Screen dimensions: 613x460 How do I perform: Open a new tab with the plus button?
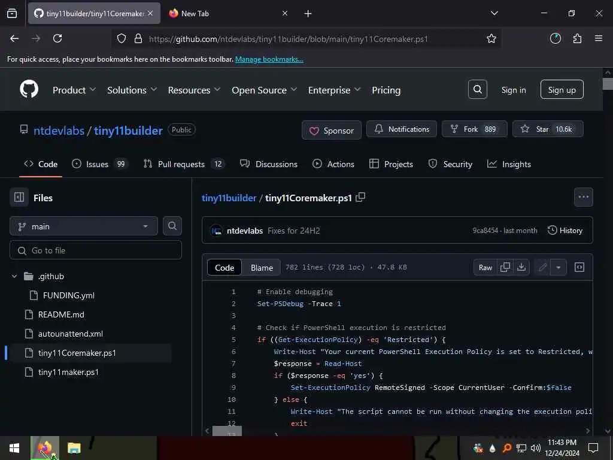click(308, 14)
